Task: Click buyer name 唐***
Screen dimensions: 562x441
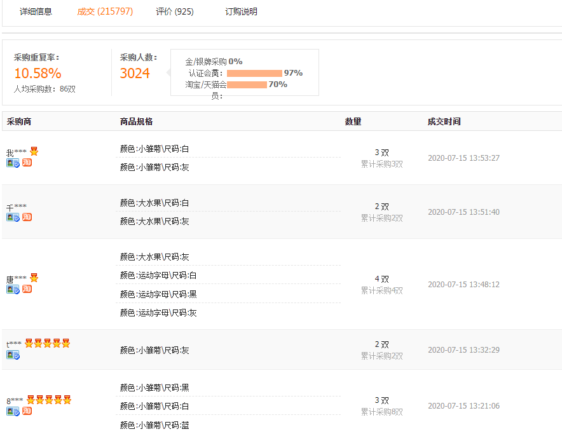Action: click(x=17, y=279)
